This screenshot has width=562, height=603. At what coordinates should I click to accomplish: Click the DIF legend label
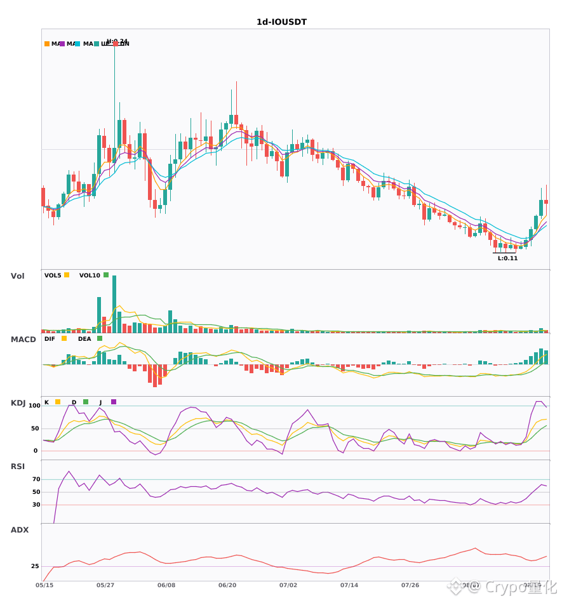click(50, 339)
